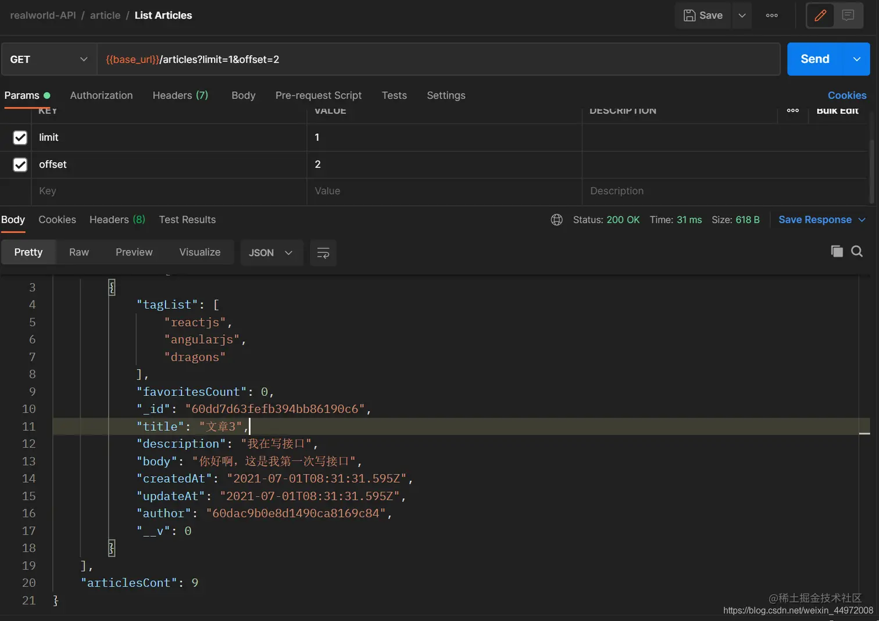The height and width of the screenshot is (621, 879).
Task: Uncheck the offset parameter checkbox
Action: 20,165
